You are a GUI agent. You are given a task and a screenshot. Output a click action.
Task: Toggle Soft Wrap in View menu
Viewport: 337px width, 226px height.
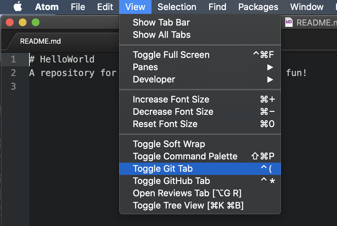(169, 144)
